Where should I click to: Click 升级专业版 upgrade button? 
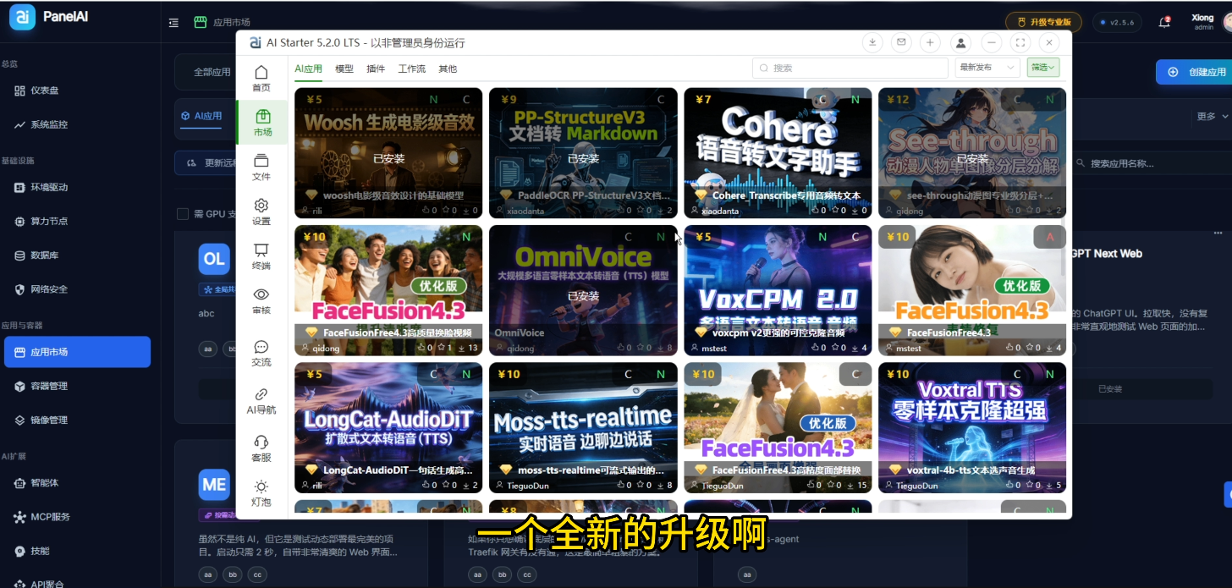coord(1043,22)
